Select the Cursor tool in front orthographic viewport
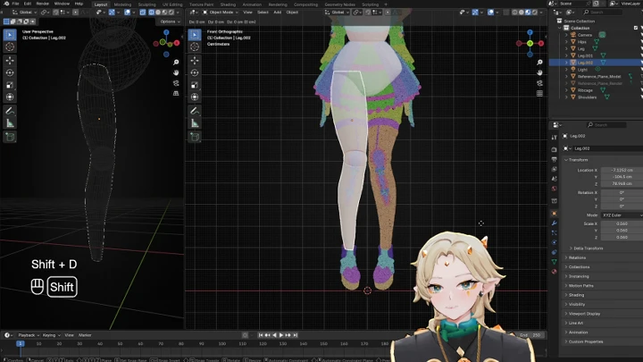643x362 pixels. [195, 46]
